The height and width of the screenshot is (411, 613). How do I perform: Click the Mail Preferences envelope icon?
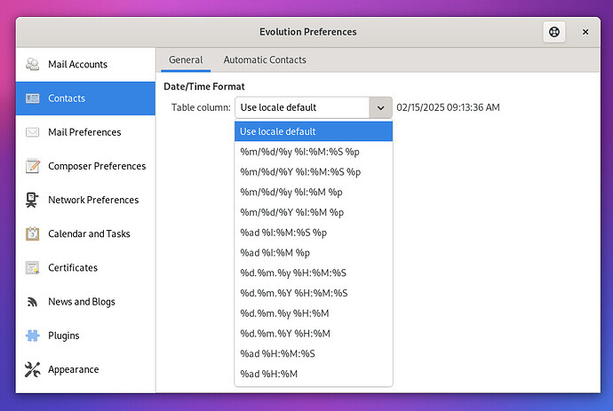point(32,132)
